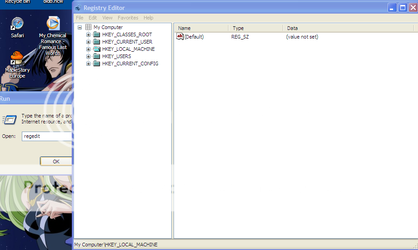Click the Open text field containing regedit

click(x=46, y=136)
